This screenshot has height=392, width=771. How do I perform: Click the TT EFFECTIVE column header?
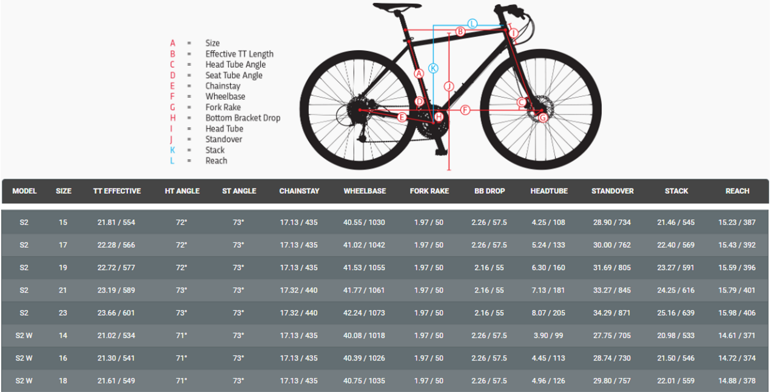point(116,191)
